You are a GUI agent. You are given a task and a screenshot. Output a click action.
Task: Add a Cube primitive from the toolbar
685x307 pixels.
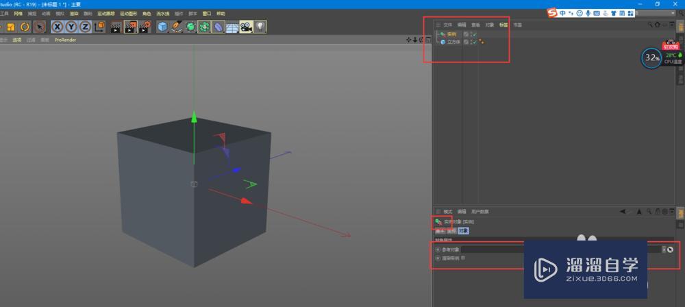point(162,27)
